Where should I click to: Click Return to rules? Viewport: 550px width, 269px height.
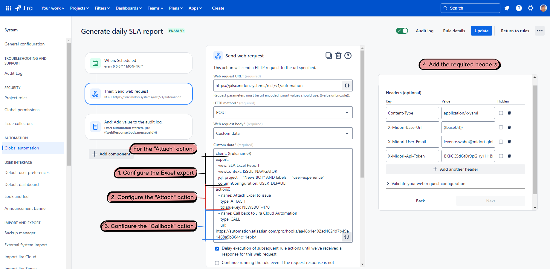[515, 31]
